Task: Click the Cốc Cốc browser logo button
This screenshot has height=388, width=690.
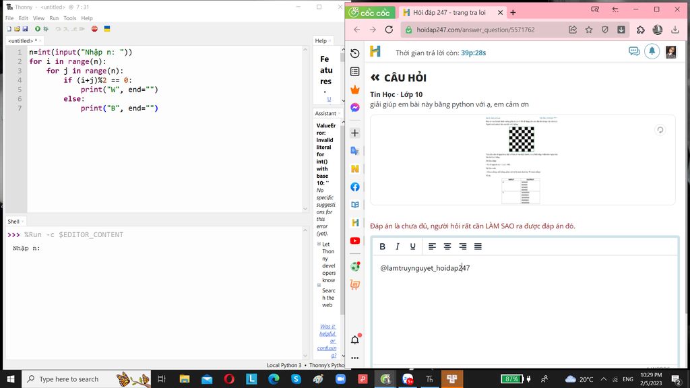Action: pyautogui.click(x=371, y=12)
